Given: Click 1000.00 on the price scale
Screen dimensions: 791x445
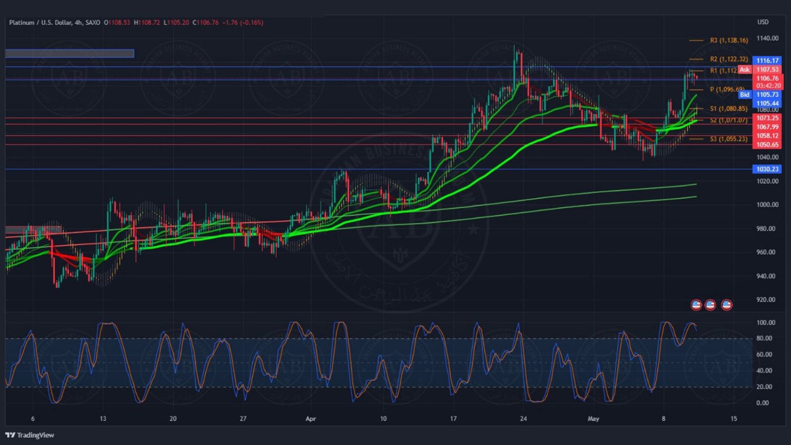Looking at the screenshot, I should tap(767, 205).
